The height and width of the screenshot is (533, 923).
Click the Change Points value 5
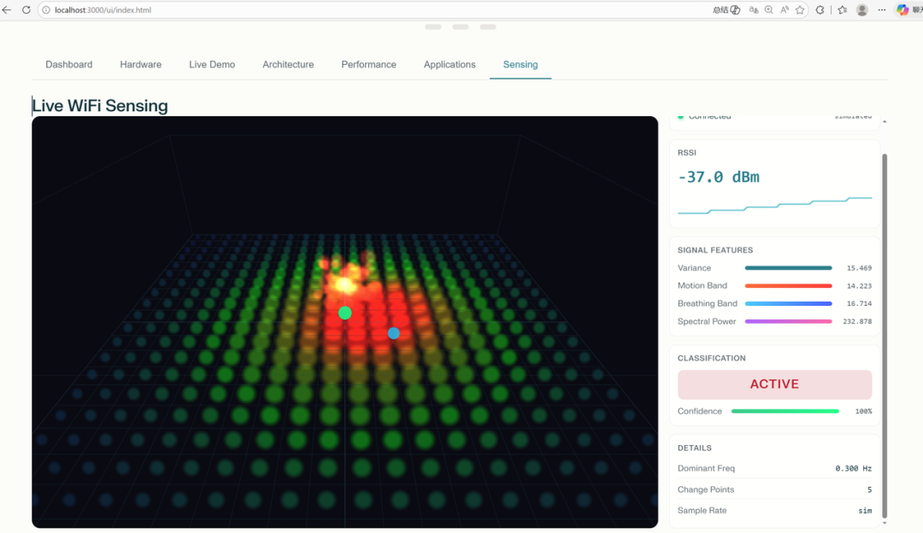[x=869, y=490]
